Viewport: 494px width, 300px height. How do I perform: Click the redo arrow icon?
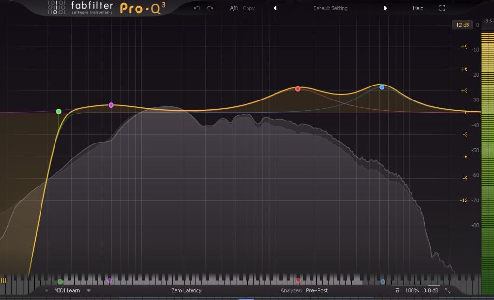tap(209, 8)
